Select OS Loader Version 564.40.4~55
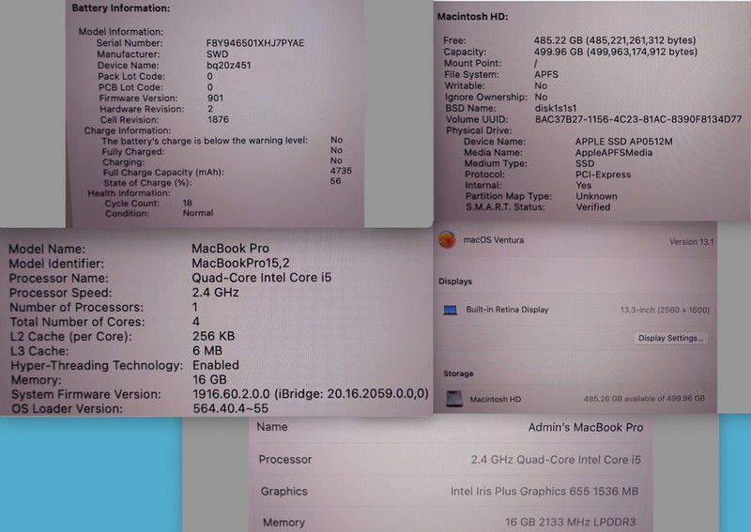 pos(230,408)
